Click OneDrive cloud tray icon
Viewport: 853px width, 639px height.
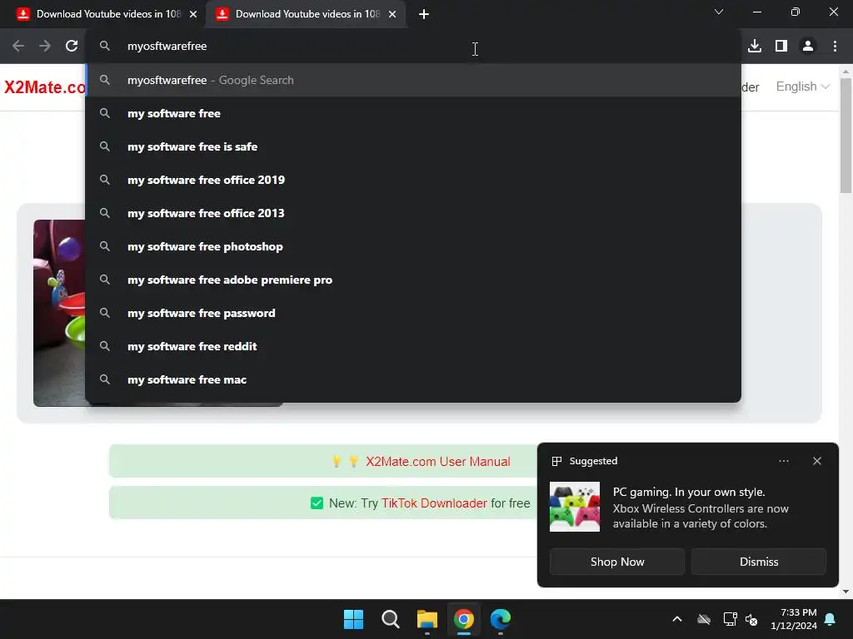[704, 619]
